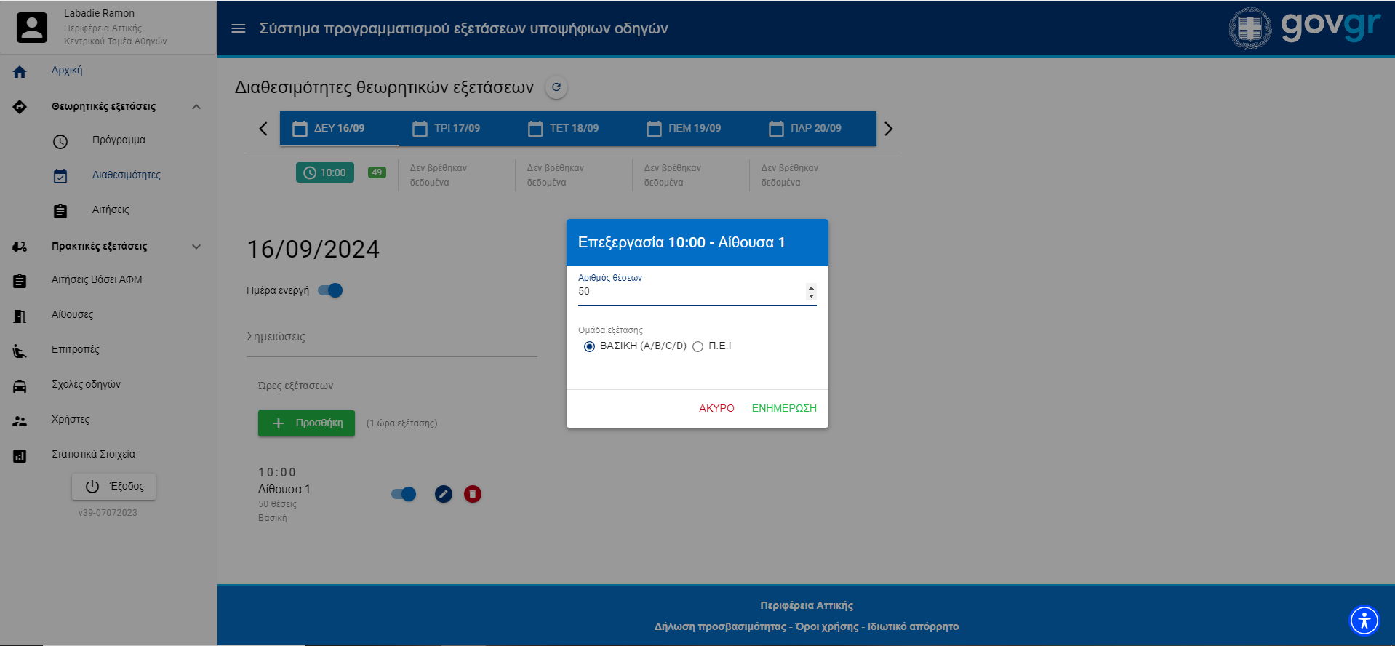
Task: Open Αιτήσεις under Θεωρητικές εξετάσεις
Action: [x=111, y=210]
